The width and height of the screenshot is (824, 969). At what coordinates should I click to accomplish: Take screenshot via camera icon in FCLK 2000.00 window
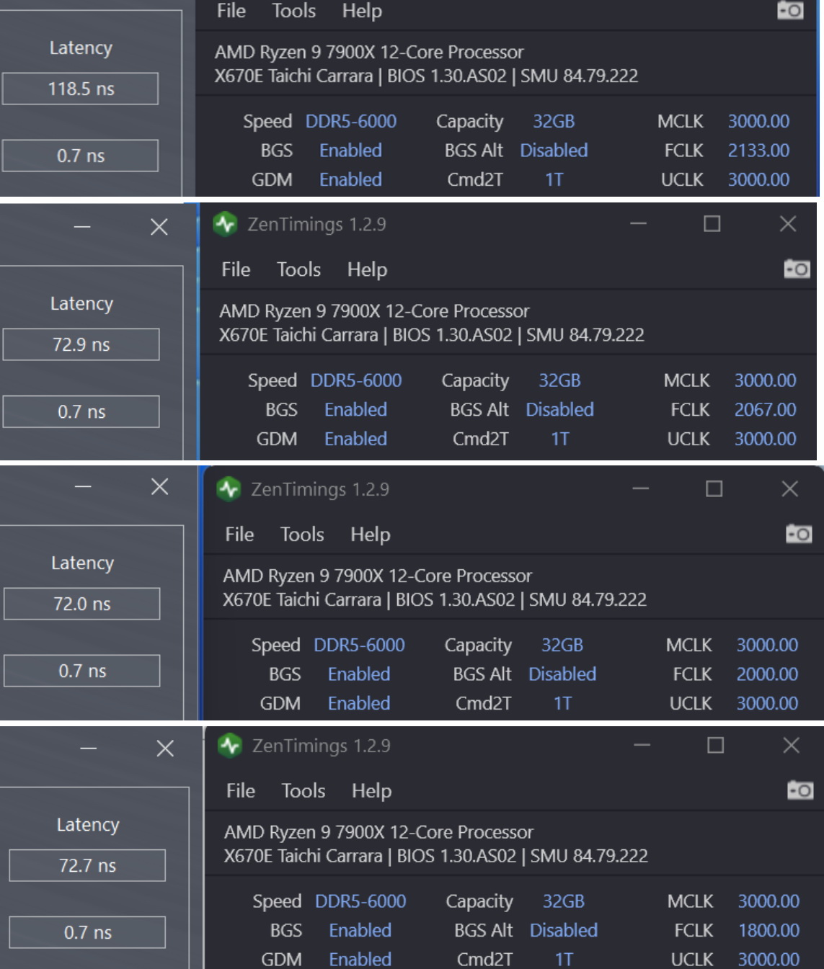click(799, 534)
